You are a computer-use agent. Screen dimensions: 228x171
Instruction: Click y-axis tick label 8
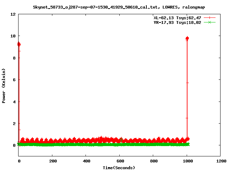point(14,58)
